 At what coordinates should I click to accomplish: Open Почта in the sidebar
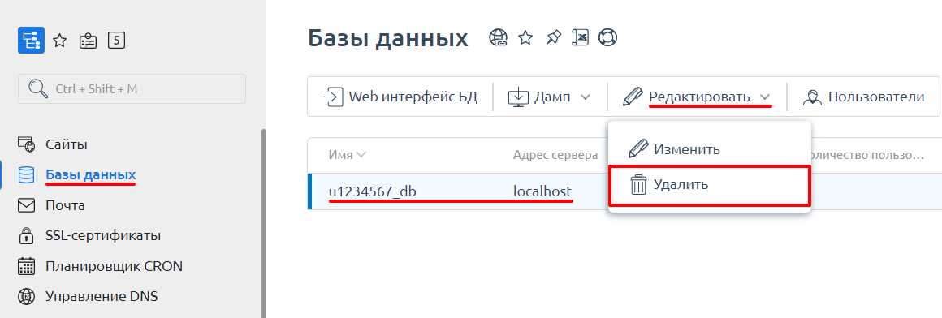[65, 205]
